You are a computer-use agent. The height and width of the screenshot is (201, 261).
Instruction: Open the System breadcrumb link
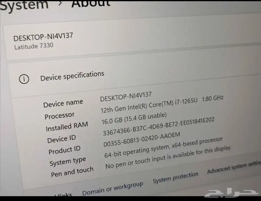coord(24,5)
